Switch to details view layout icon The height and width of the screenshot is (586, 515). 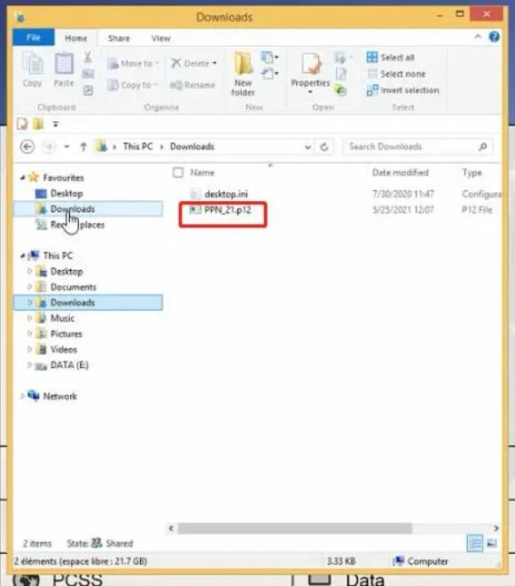pos(475,544)
